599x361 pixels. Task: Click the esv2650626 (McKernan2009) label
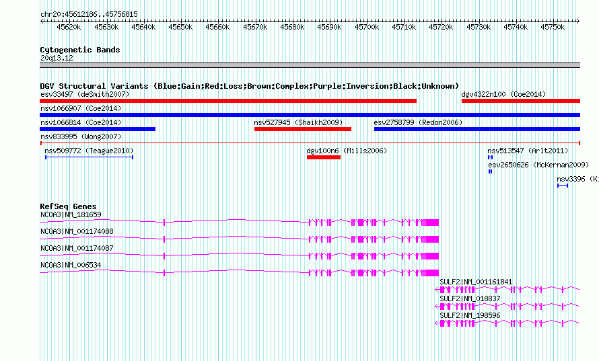pos(538,165)
